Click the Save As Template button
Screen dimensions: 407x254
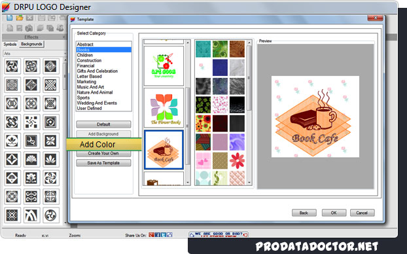click(x=103, y=163)
